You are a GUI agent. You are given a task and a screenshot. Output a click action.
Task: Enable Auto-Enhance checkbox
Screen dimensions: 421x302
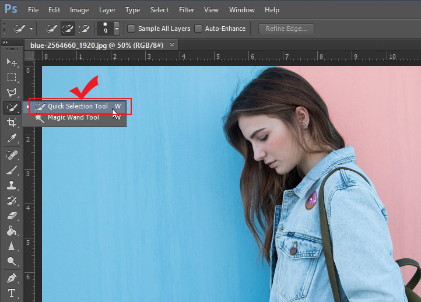pos(198,29)
